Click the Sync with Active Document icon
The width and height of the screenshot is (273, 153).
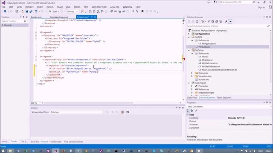click(x=209, y=22)
